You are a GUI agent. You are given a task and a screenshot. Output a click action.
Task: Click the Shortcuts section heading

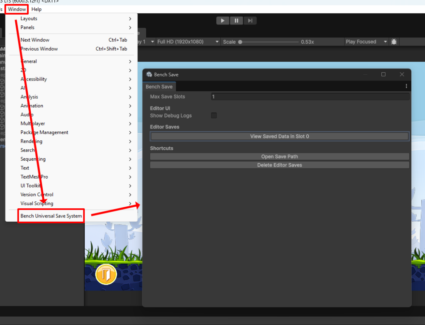click(x=161, y=148)
